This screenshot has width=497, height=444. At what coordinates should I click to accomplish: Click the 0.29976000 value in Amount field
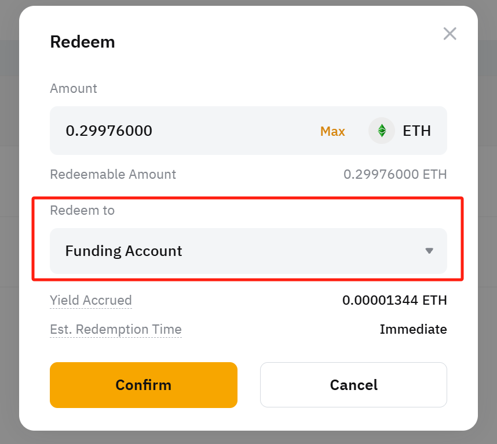coord(109,131)
